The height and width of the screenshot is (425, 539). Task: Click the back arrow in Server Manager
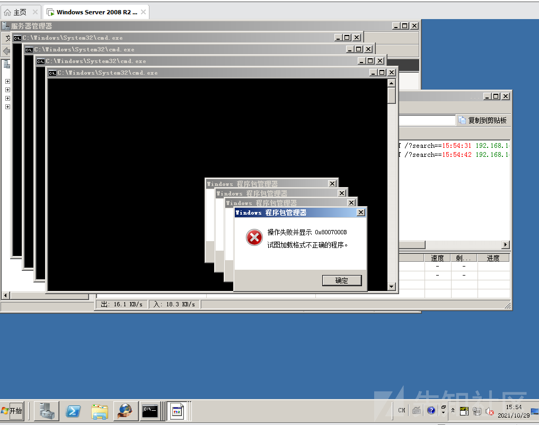click(6, 51)
